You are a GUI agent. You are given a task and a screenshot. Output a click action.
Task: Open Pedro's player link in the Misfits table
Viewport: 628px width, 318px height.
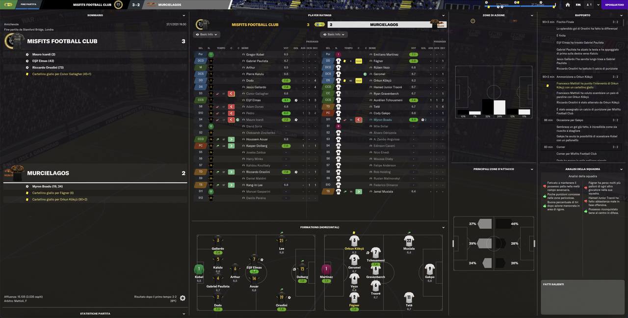point(250,113)
